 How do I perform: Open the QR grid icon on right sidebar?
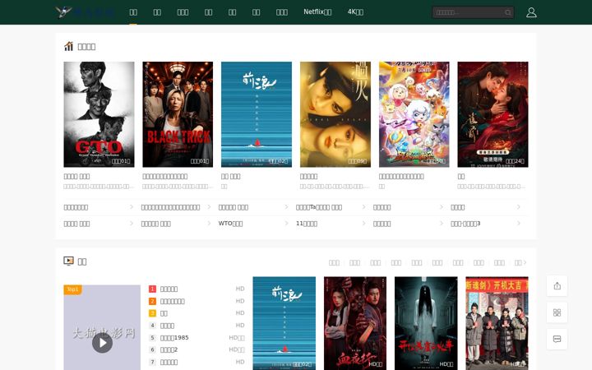[557, 312]
